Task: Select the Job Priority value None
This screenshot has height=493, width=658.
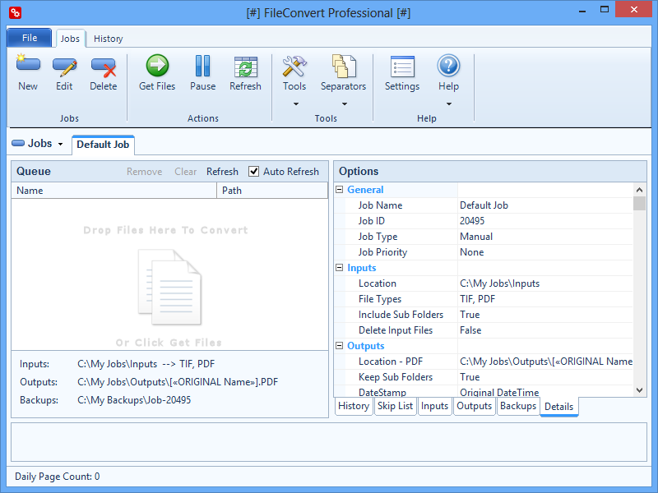Action: point(471,252)
